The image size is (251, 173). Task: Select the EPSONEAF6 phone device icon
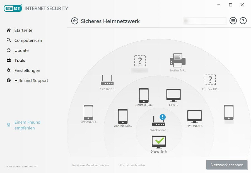(x=88, y=112)
